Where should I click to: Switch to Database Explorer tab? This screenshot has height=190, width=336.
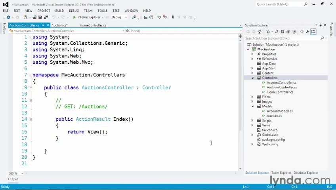(306, 173)
